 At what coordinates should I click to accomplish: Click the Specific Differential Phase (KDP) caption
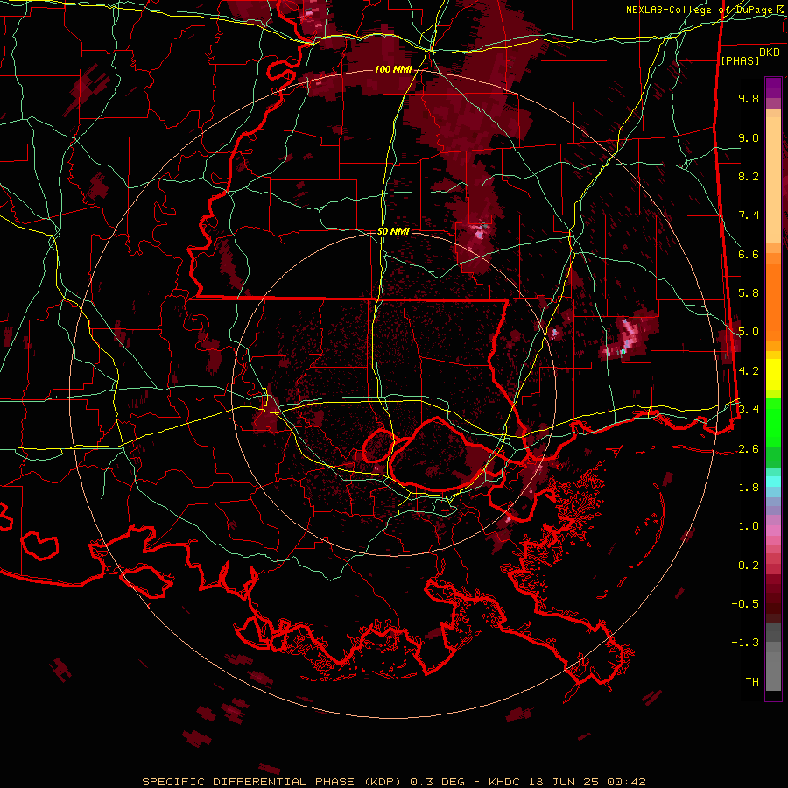pyautogui.click(x=274, y=782)
